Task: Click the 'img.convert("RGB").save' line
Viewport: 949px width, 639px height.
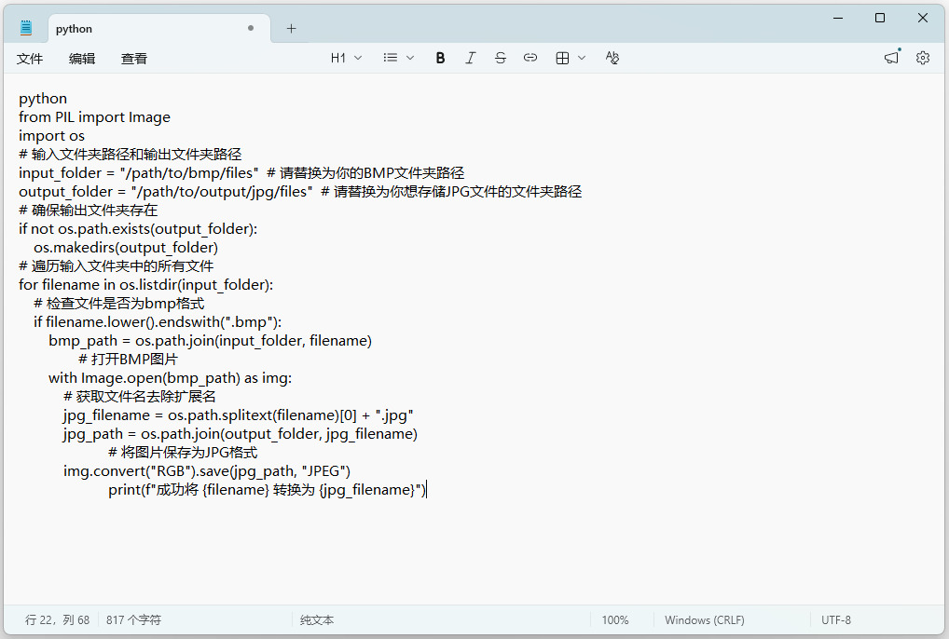Action: pyautogui.click(x=207, y=471)
